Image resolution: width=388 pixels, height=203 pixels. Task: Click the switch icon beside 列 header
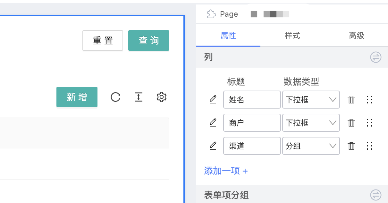[x=376, y=57]
